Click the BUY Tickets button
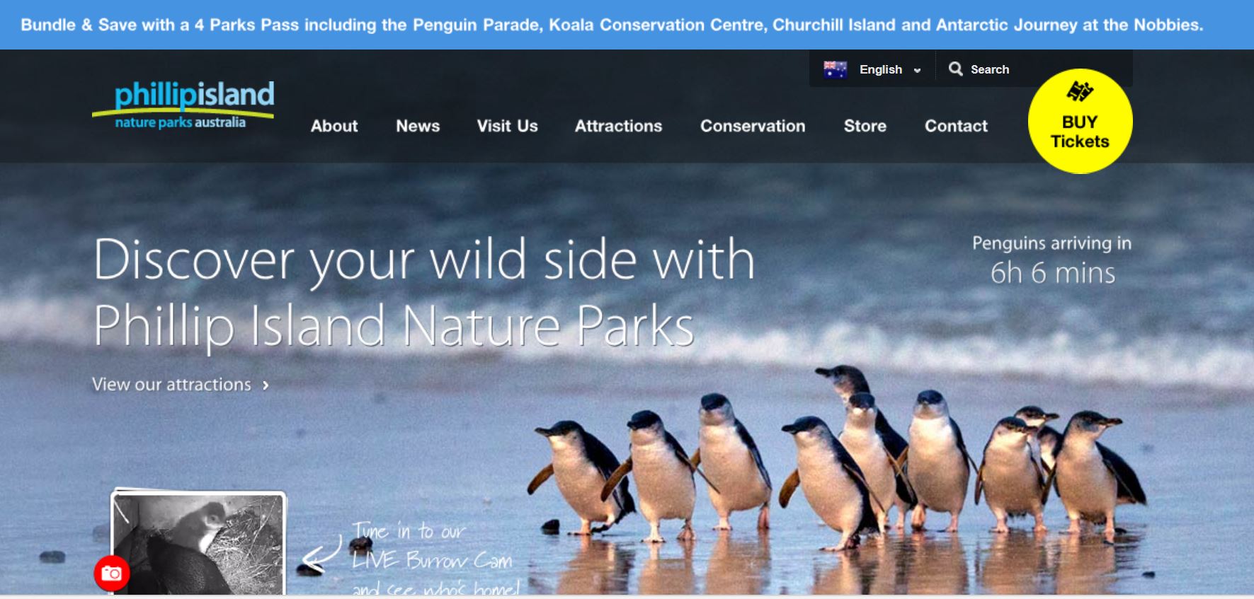The image size is (1254, 599). coord(1080,121)
